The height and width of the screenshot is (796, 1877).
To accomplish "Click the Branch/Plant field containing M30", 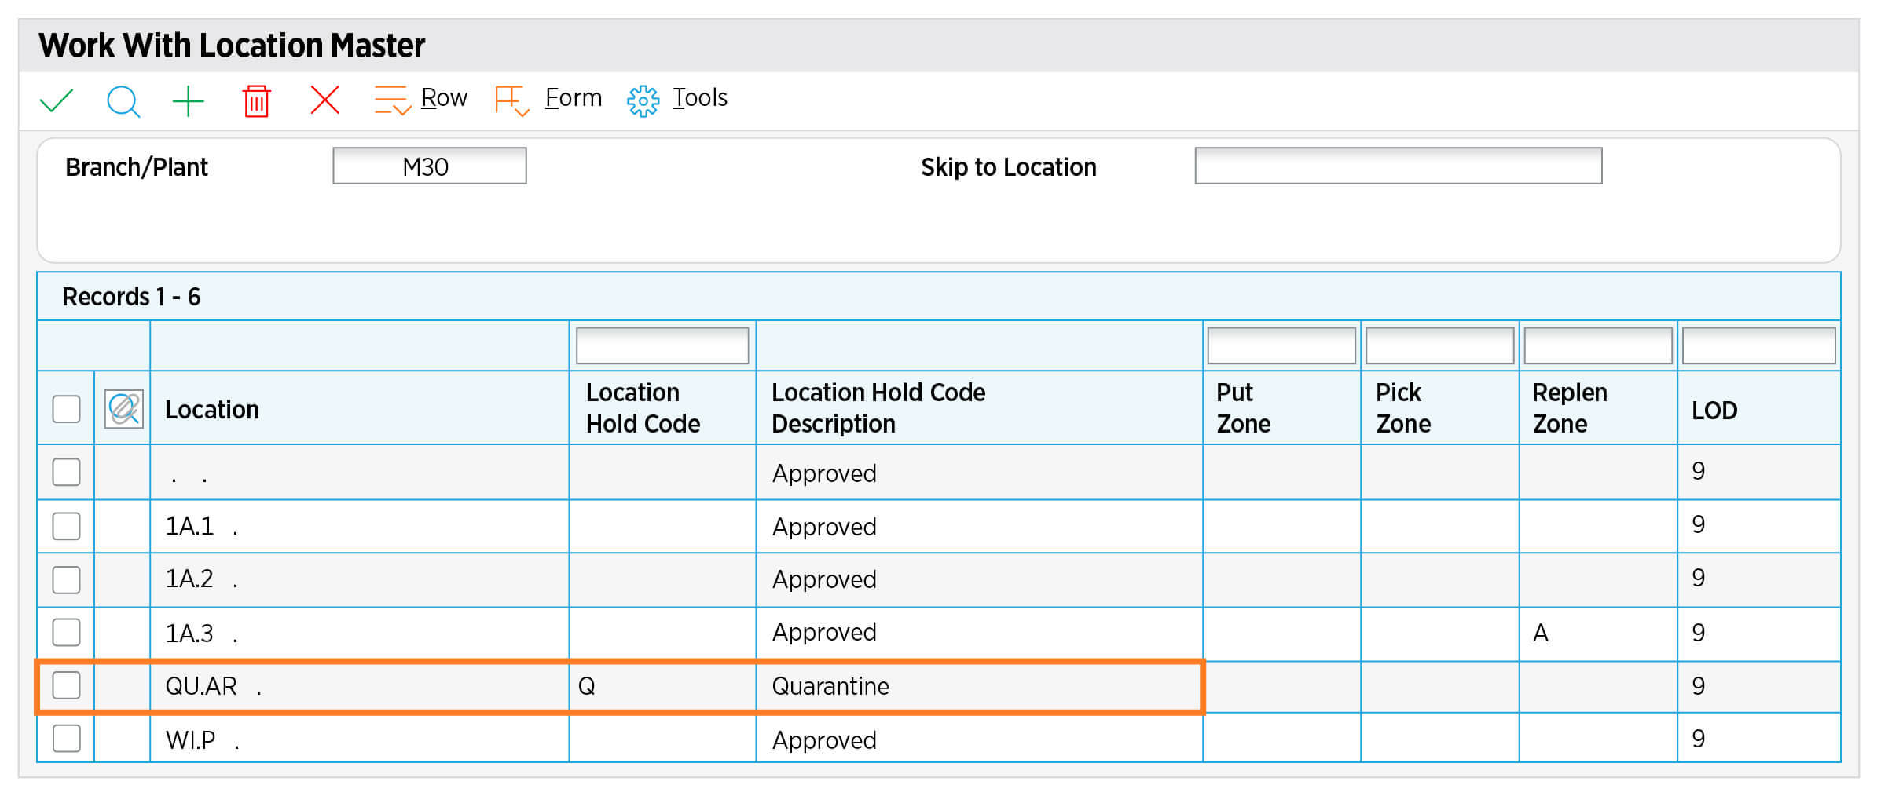I will tap(429, 166).
